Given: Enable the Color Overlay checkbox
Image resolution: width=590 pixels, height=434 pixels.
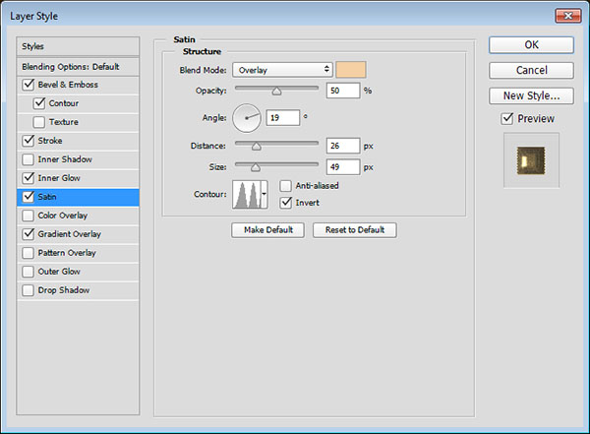Looking at the screenshot, I should click(x=29, y=216).
